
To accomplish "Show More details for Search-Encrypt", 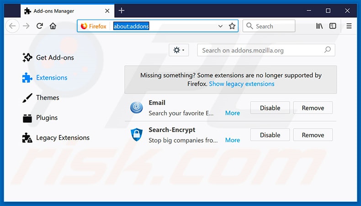I will point(233,140).
